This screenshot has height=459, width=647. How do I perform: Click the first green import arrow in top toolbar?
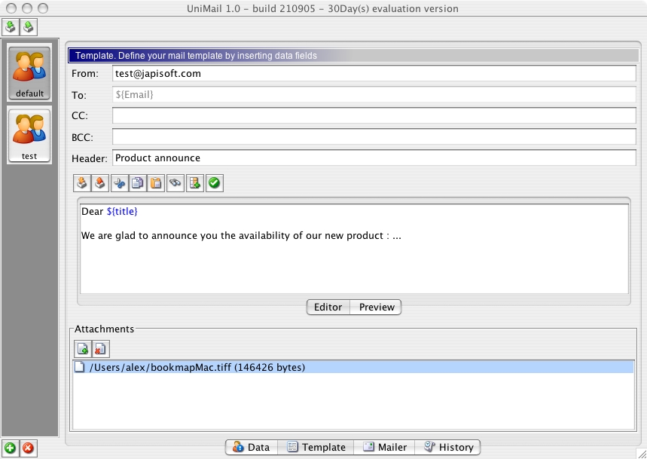[x=11, y=27]
